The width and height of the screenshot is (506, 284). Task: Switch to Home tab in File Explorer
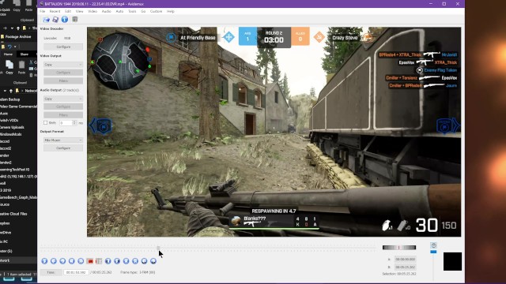click(8, 54)
